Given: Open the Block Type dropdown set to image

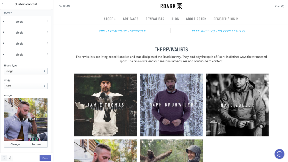Looking at the screenshot, I should pyautogui.click(x=26, y=71).
